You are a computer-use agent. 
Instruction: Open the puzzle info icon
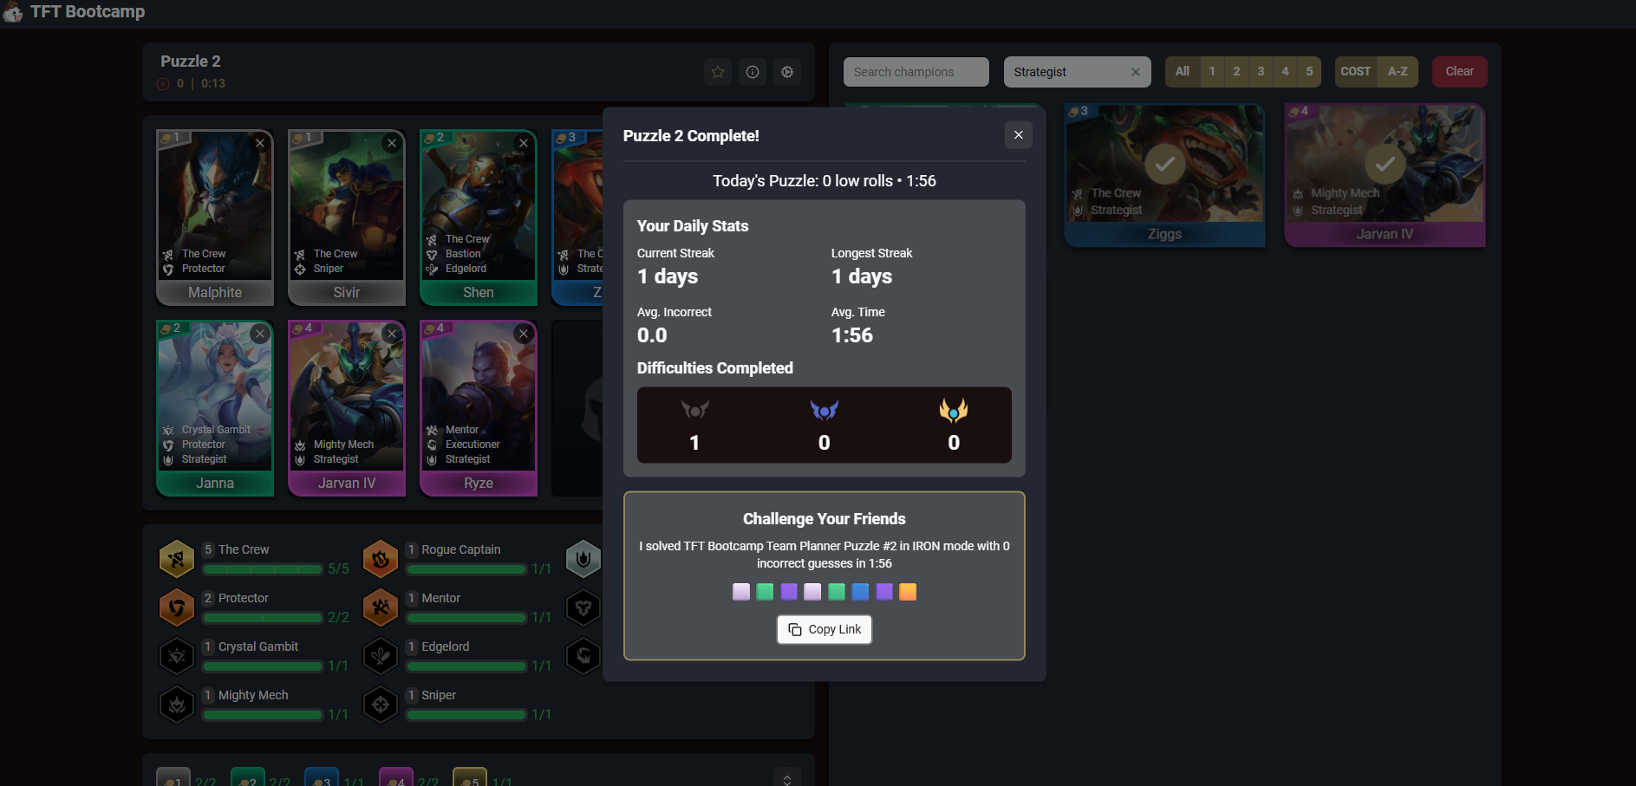(x=753, y=72)
